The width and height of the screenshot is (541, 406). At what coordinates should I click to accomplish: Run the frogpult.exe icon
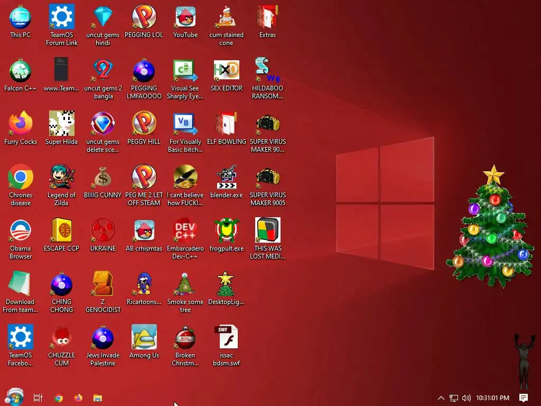[226, 235]
